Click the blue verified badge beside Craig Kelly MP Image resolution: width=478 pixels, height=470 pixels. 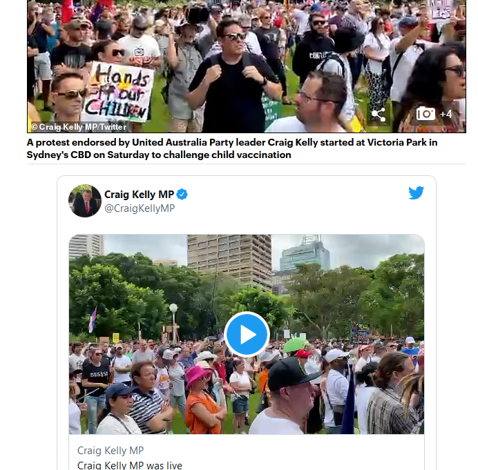tap(182, 195)
